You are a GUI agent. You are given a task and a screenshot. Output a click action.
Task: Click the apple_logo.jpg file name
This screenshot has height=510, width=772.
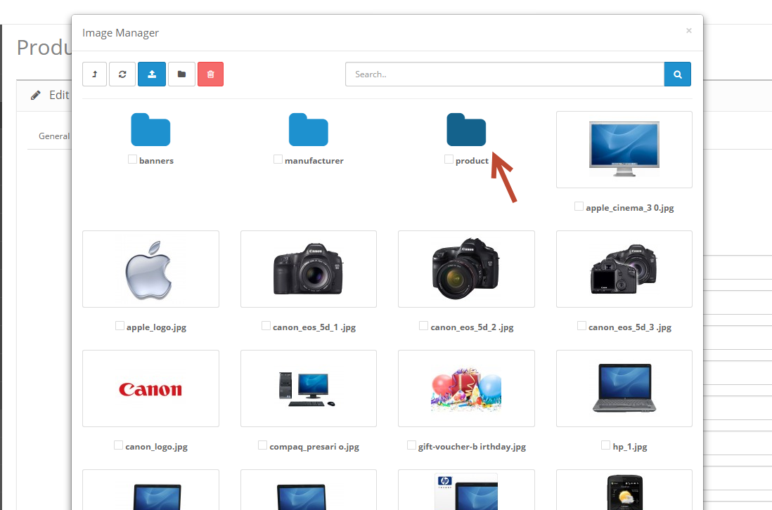coord(156,327)
